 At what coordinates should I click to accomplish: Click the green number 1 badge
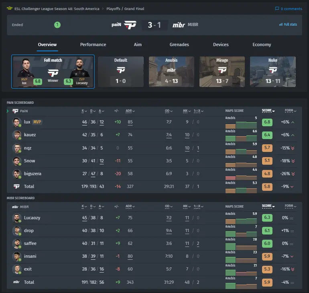57,25
